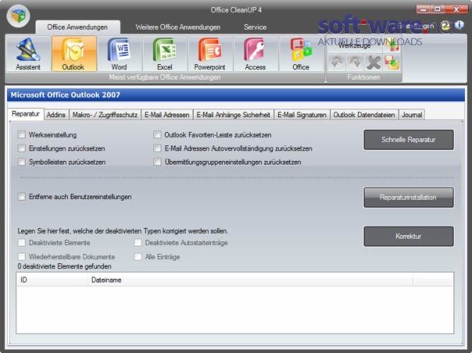Open the E-Mail Anhänge Sicherheit tab

(x=234, y=115)
